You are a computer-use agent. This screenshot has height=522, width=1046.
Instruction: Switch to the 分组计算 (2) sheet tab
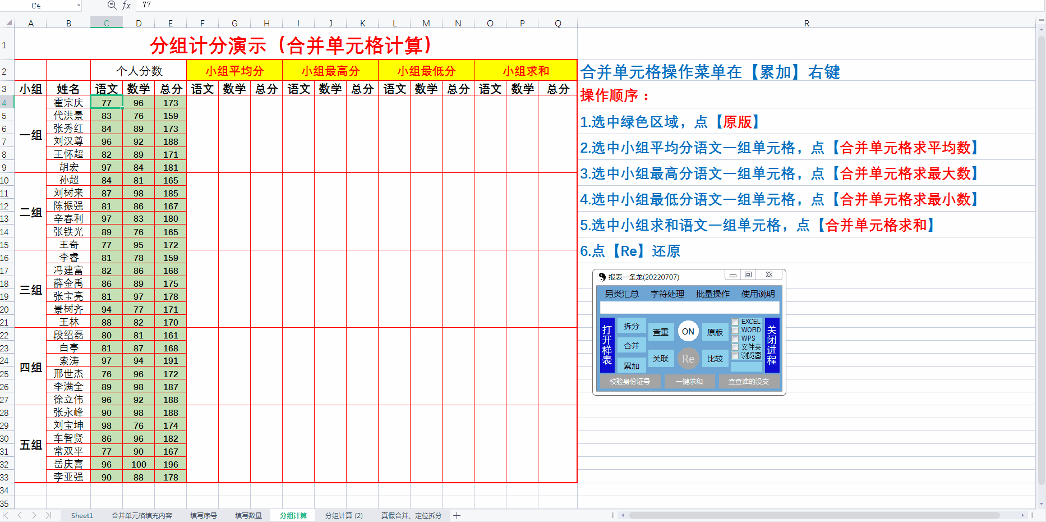tap(344, 515)
